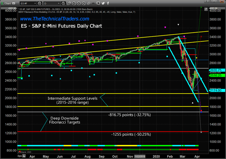Click the help question mark button

pos(206,1)
